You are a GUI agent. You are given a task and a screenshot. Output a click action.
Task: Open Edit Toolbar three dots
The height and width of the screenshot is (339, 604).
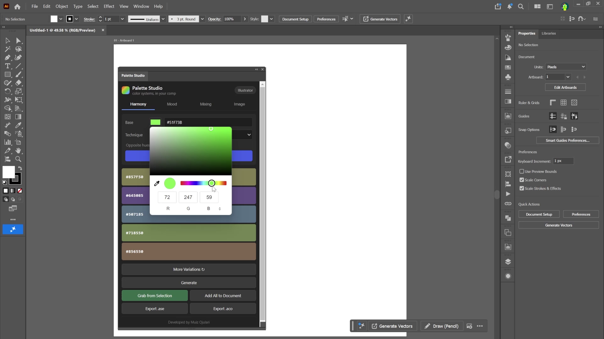click(13, 219)
